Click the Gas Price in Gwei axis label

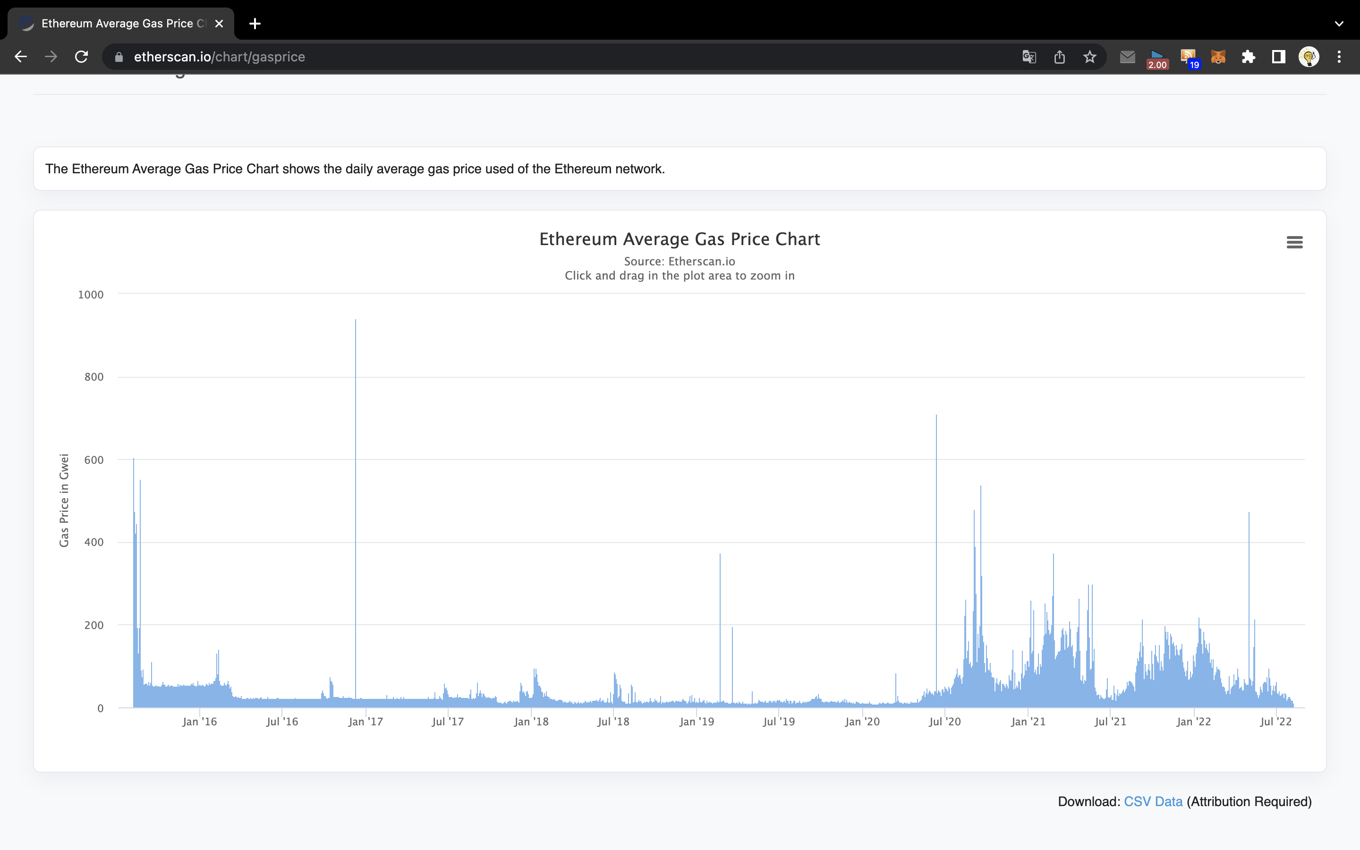64,500
